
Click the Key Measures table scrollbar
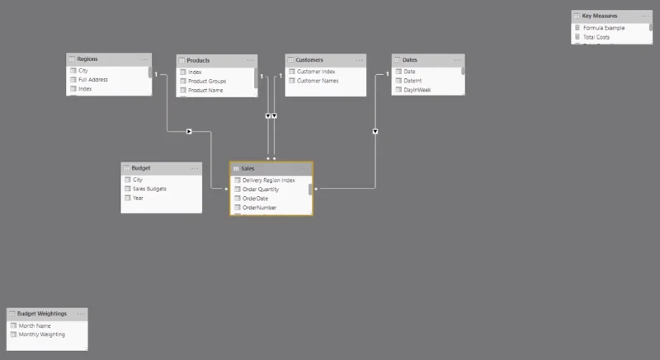coord(651,27)
